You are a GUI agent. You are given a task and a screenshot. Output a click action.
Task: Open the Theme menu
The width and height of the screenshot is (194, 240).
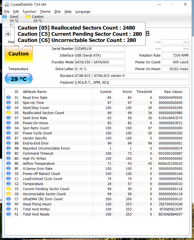45,12
